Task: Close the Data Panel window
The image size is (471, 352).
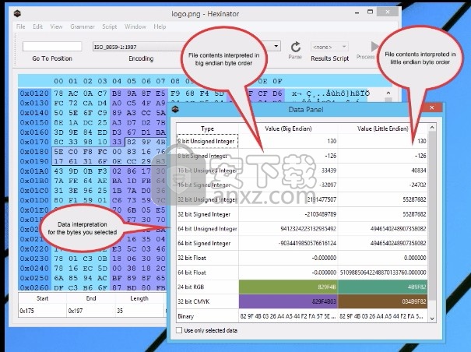Action: [x=431, y=107]
